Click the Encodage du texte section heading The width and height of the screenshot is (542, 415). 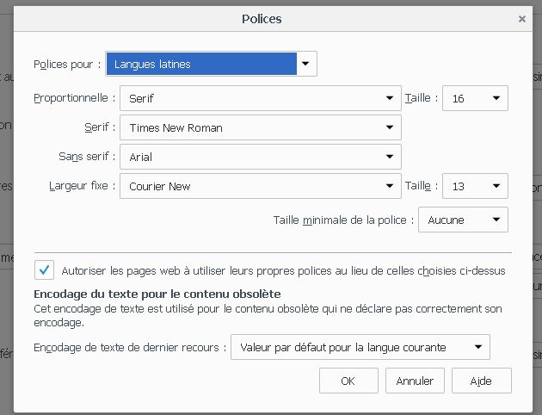[157, 294]
